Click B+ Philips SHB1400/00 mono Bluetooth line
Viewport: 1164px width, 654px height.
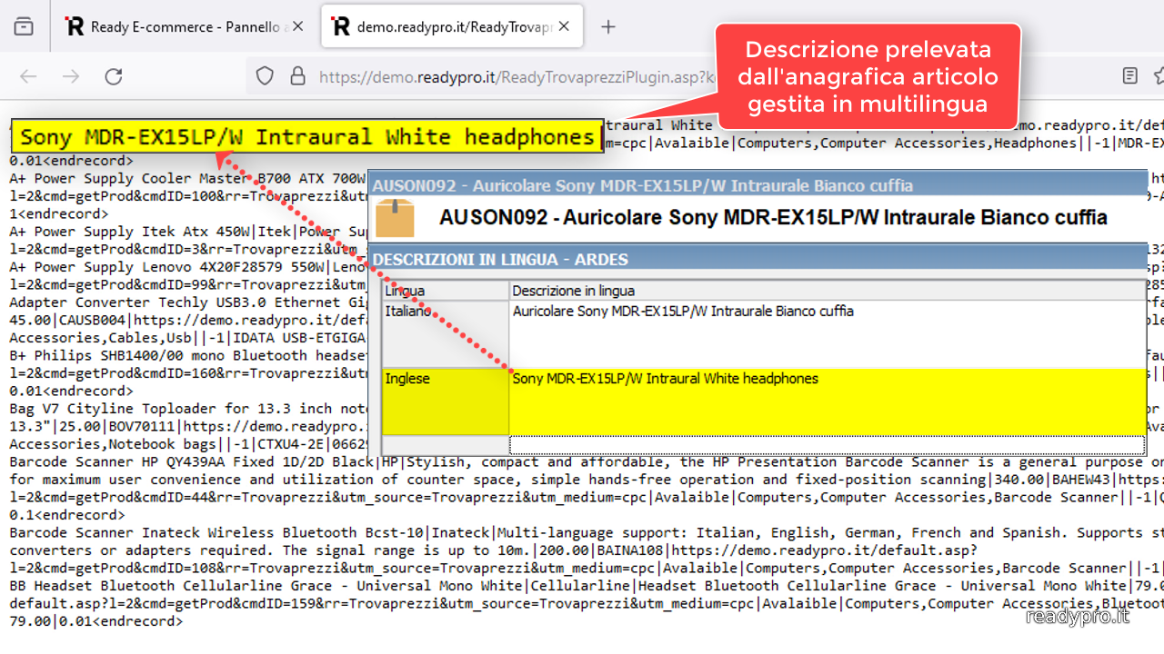[x=187, y=356]
